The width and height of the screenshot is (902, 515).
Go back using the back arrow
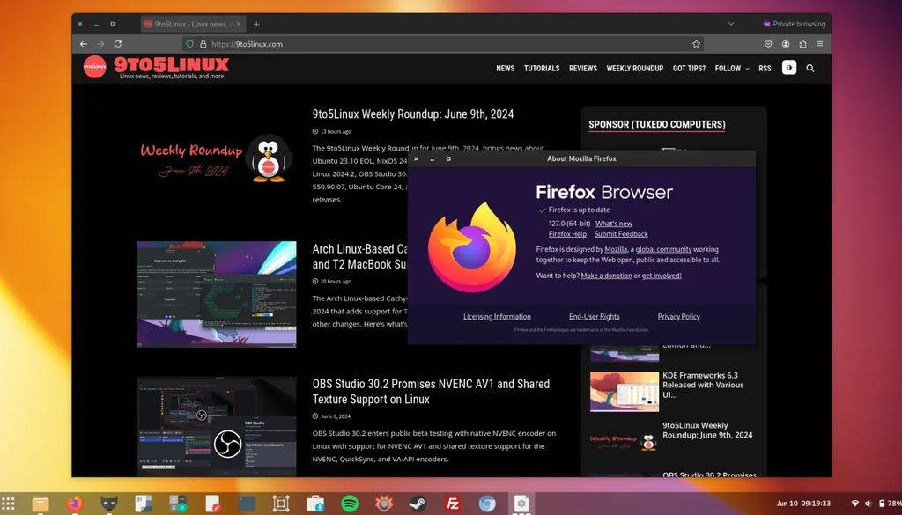(x=83, y=43)
